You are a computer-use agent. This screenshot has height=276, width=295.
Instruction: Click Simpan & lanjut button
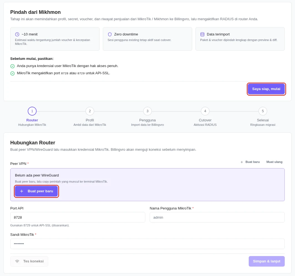[267, 261]
